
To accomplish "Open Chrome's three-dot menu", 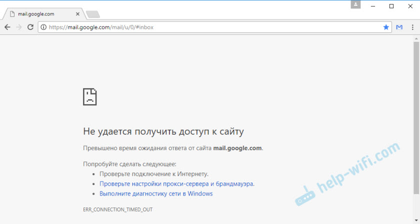I will (x=412, y=27).
